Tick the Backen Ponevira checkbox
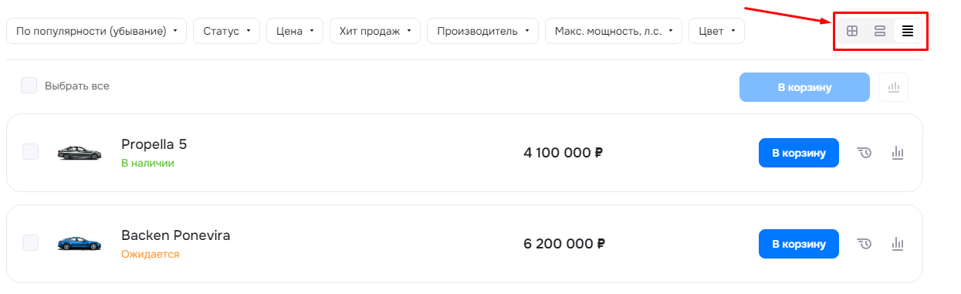This screenshot has width=961, height=294. coord(31,243)
